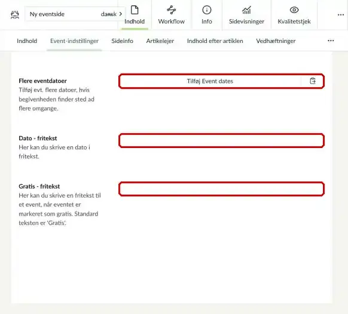Click Tilføj Event dates button
Viewport: 348px width, 314px height.
click(210, 81)
